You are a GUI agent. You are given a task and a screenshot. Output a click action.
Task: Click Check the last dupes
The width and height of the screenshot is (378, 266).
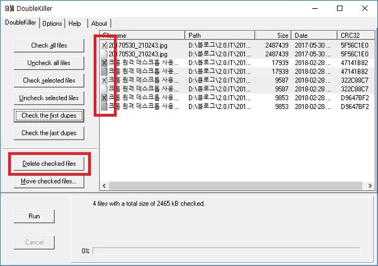click(49, 133)
